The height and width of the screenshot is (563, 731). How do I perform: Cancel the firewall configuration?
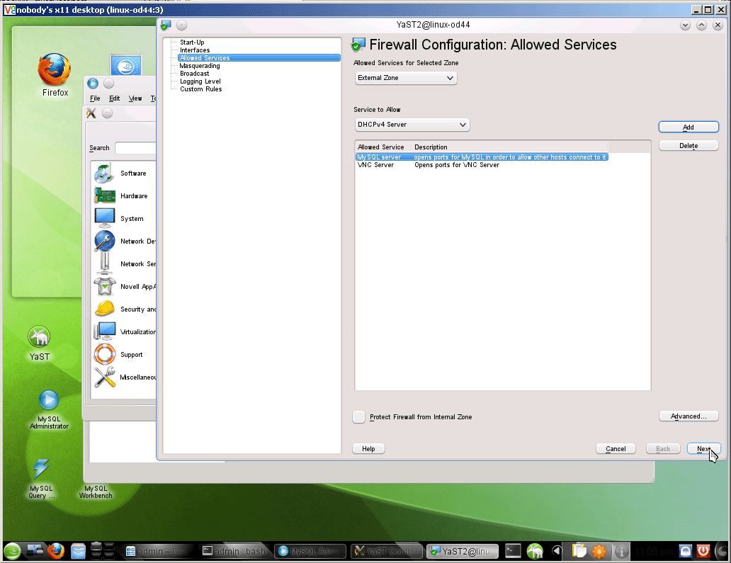tap(616, 449)
